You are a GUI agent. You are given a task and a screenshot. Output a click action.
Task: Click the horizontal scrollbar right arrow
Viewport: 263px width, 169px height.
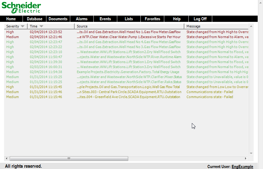coord(246,158)
